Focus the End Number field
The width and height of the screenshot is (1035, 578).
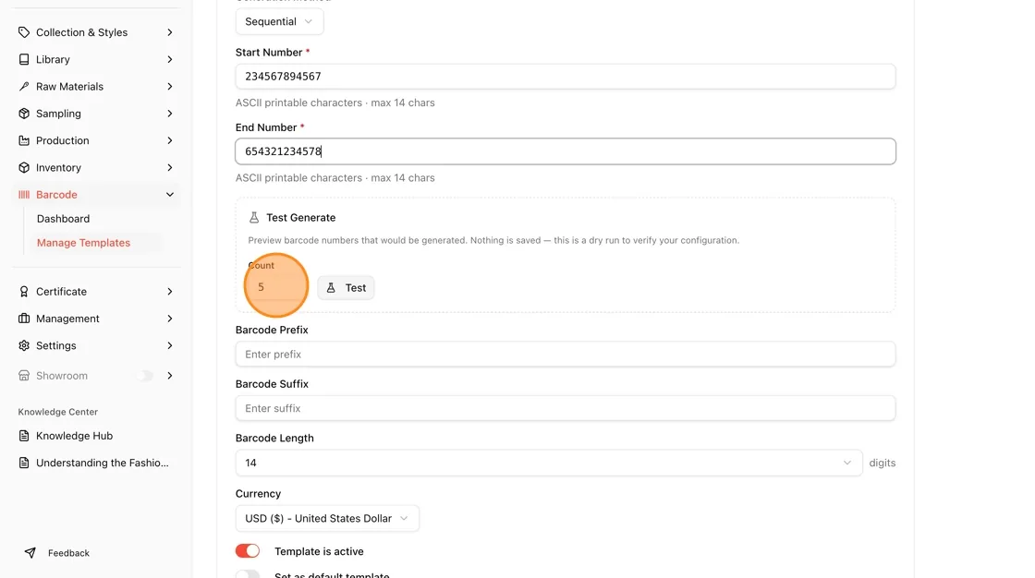point(565,151)
